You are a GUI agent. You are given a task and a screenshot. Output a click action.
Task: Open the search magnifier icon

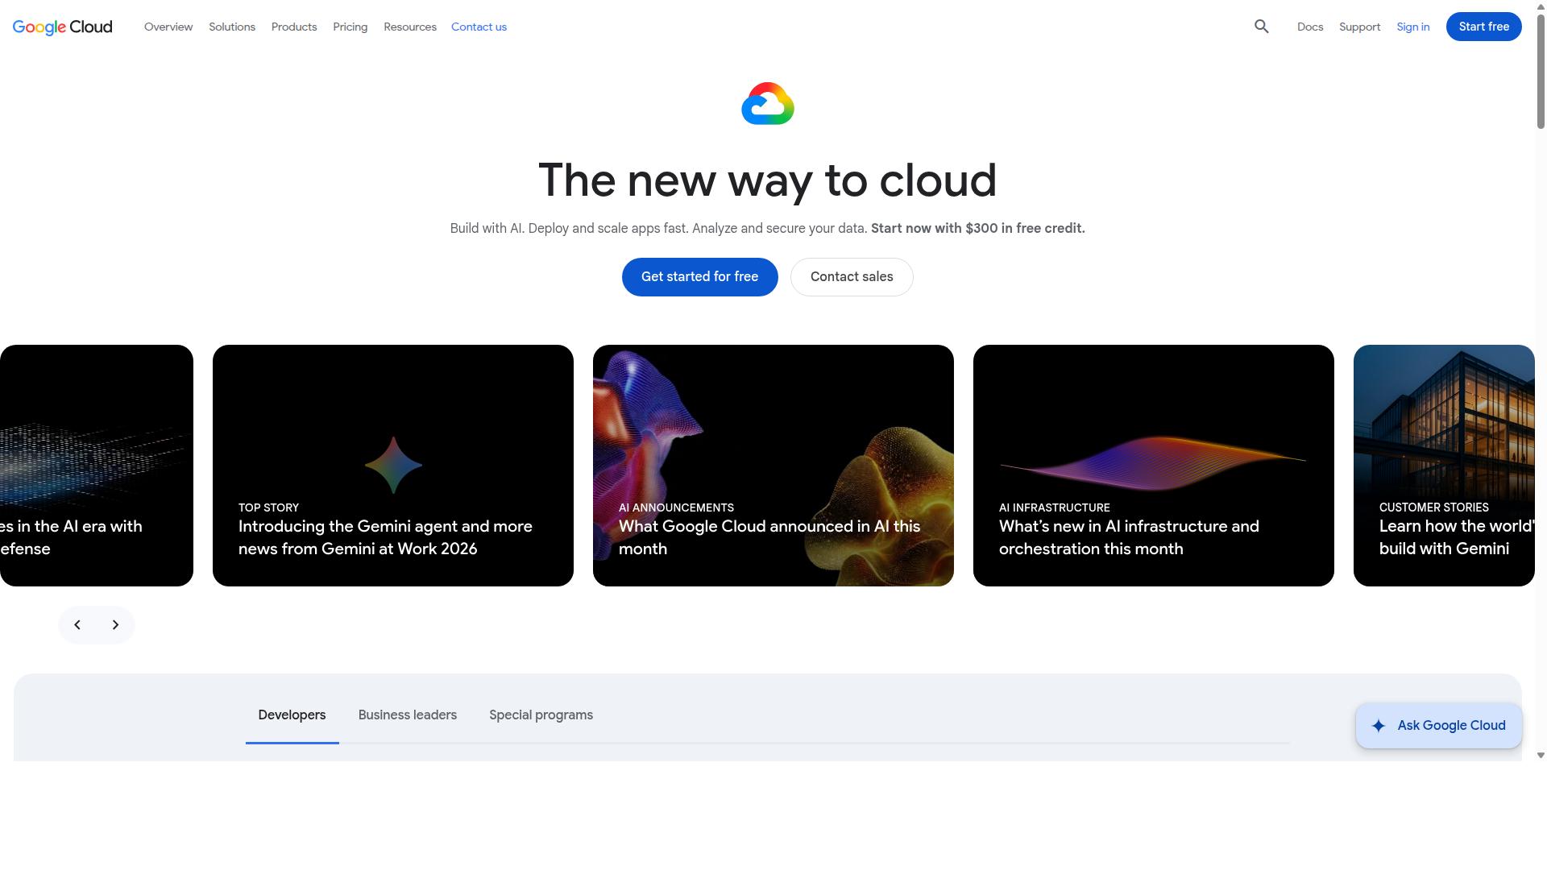(1262, 27)
